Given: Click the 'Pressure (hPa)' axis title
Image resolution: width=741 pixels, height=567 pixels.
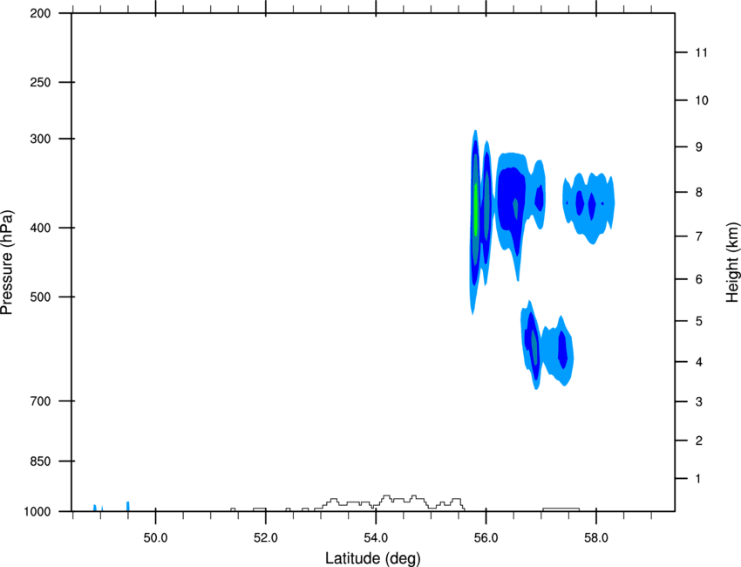Looking at the screenshot, I should pyautogui.click(x=7, y=263).
